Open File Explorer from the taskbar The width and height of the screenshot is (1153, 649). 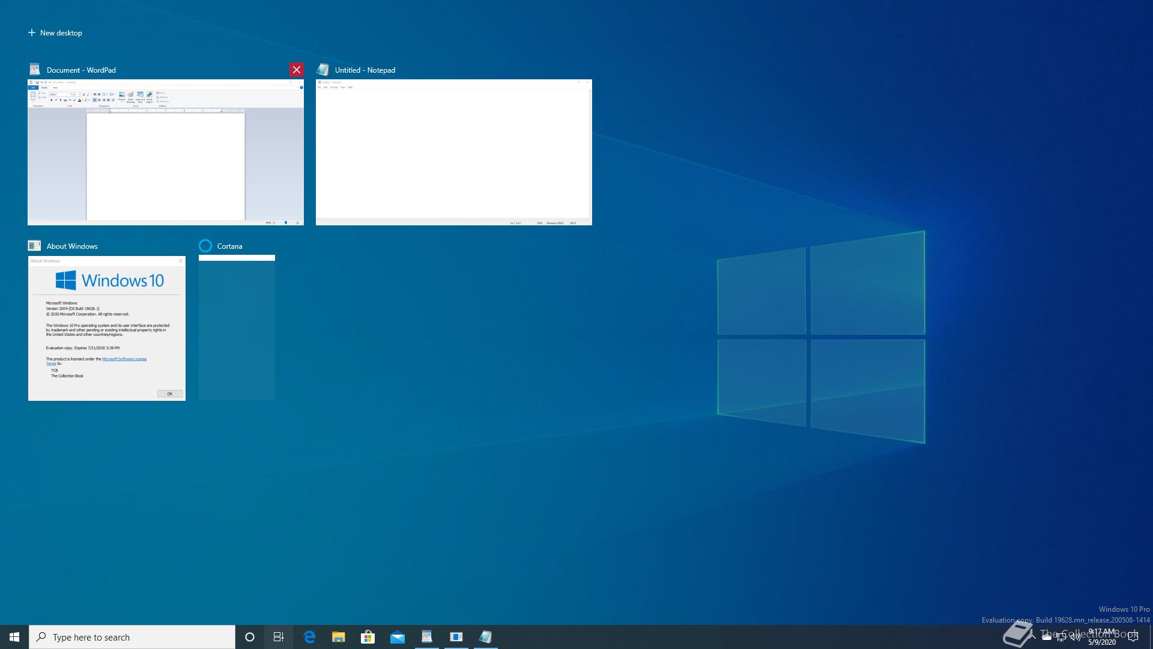[x=339, y=637]
